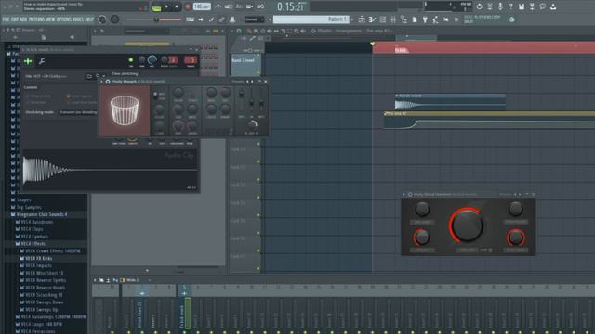Click the master pitch knob
Screen dimensions: 595x334
[115, 19]
